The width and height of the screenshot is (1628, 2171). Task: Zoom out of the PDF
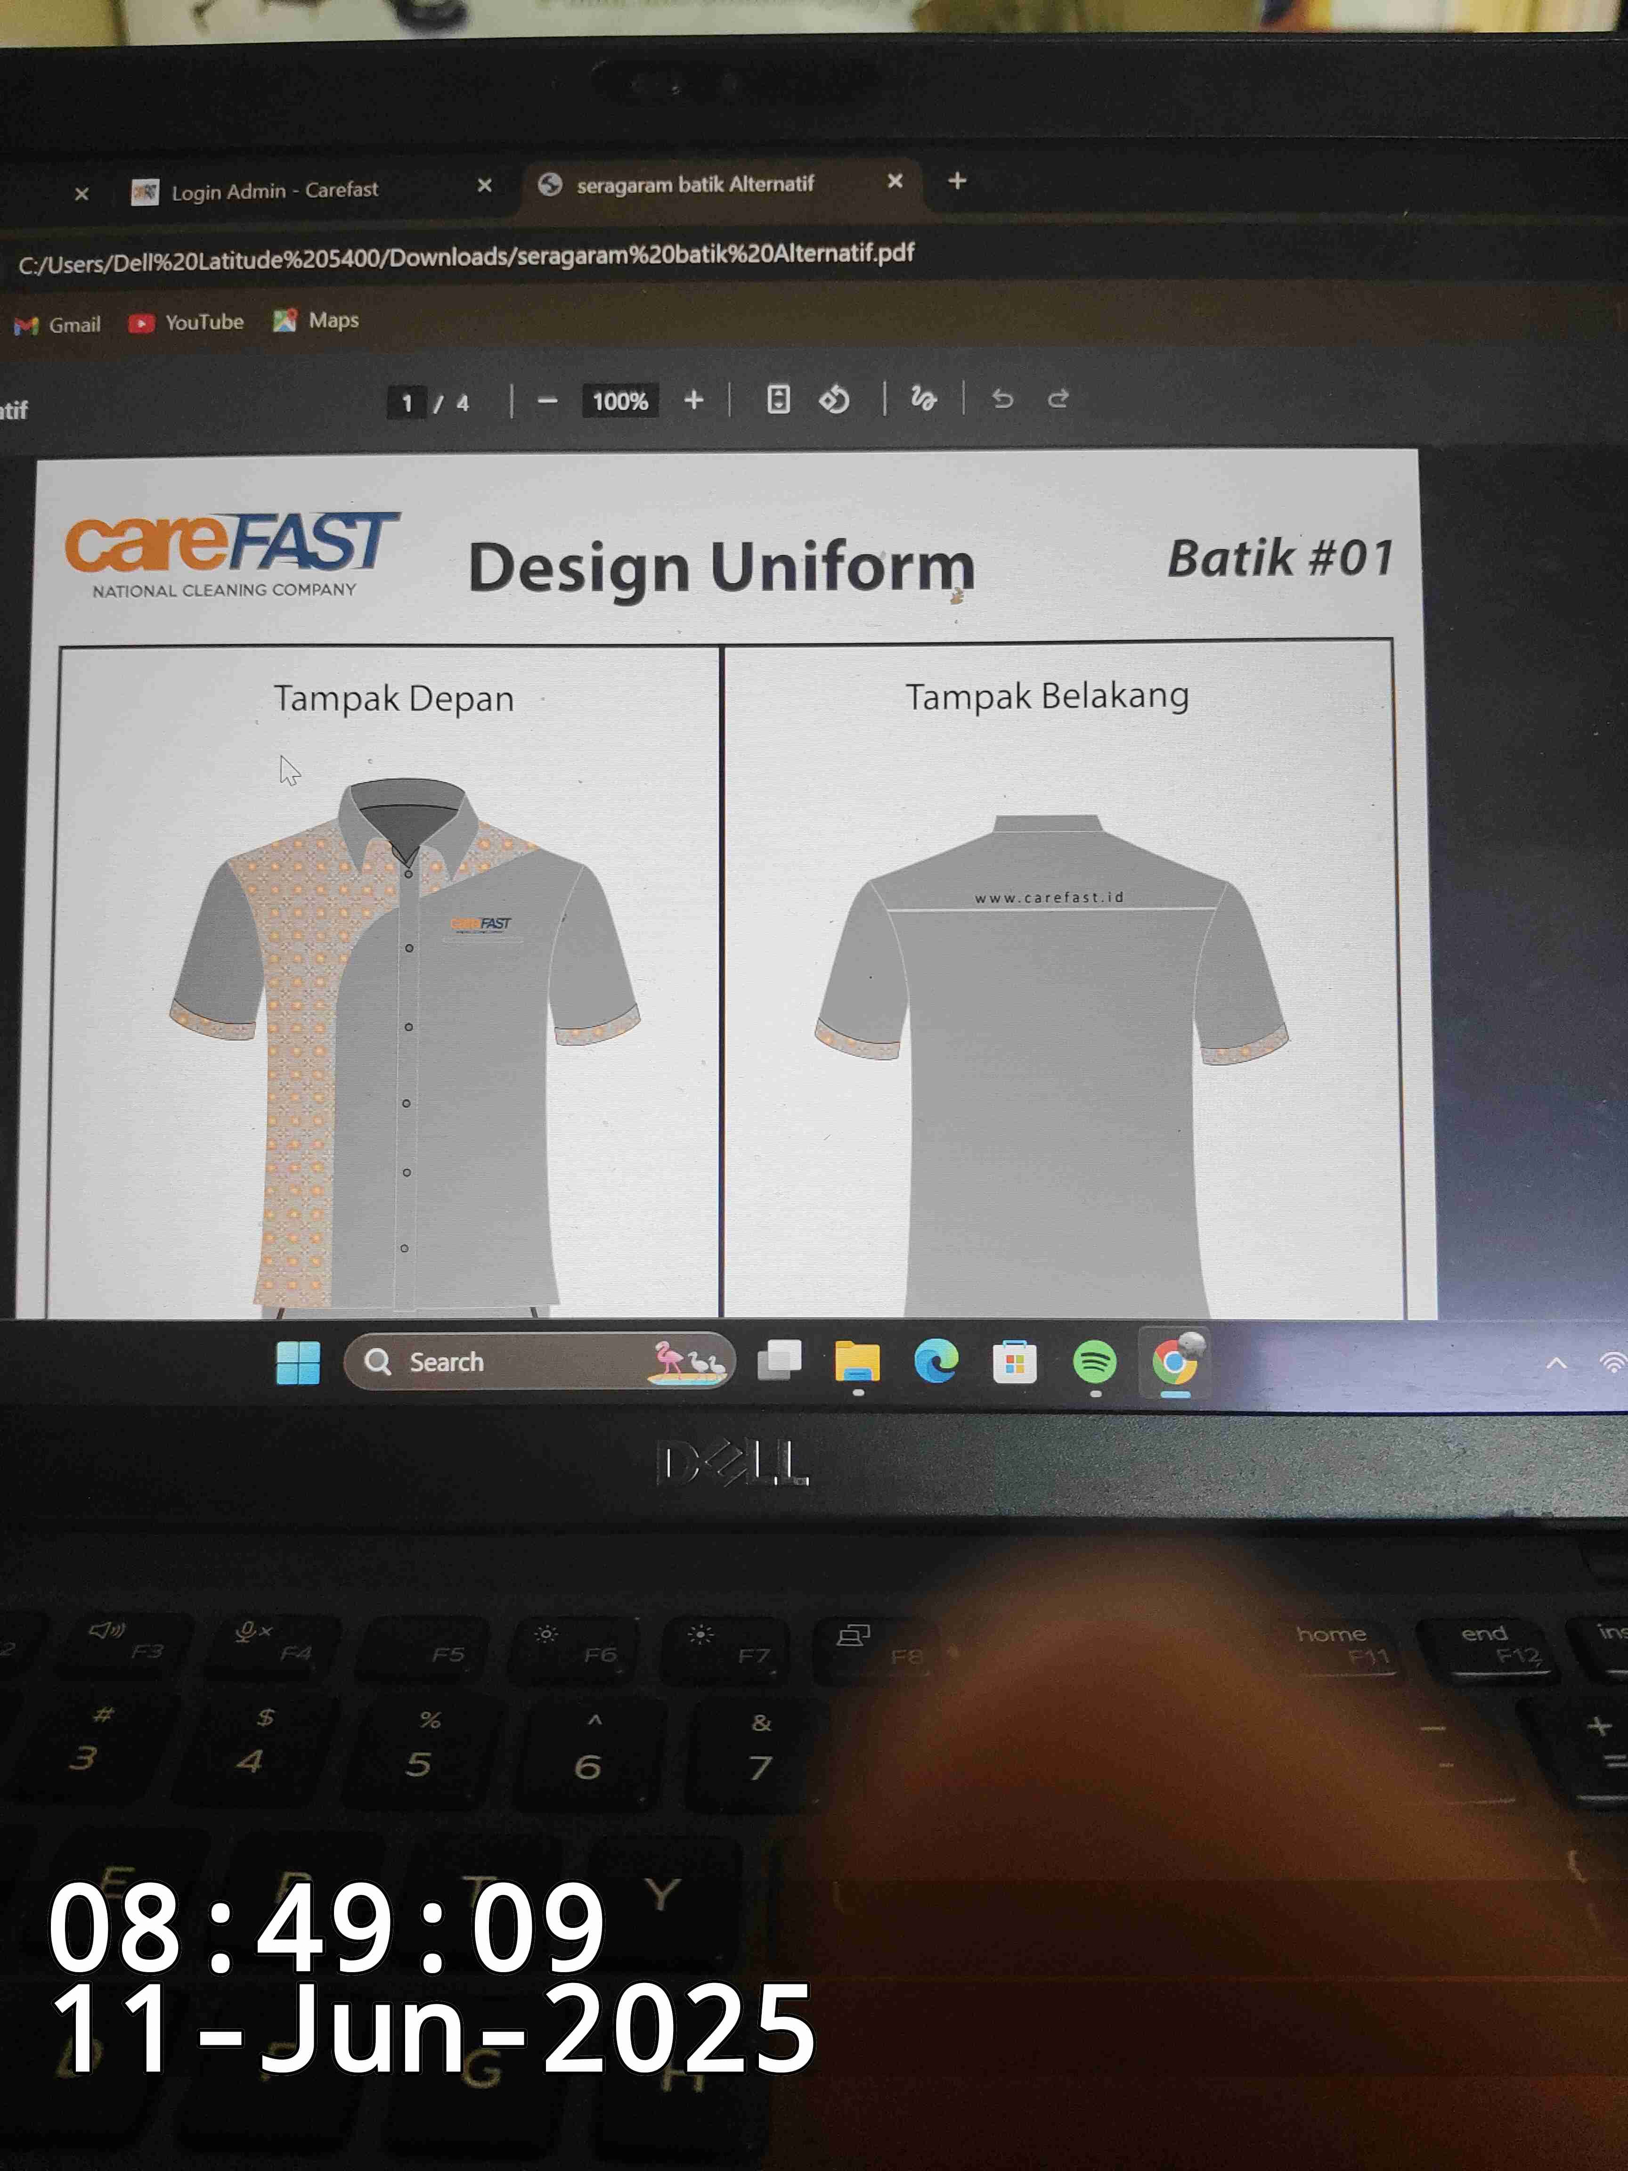[x=547, y=400]
